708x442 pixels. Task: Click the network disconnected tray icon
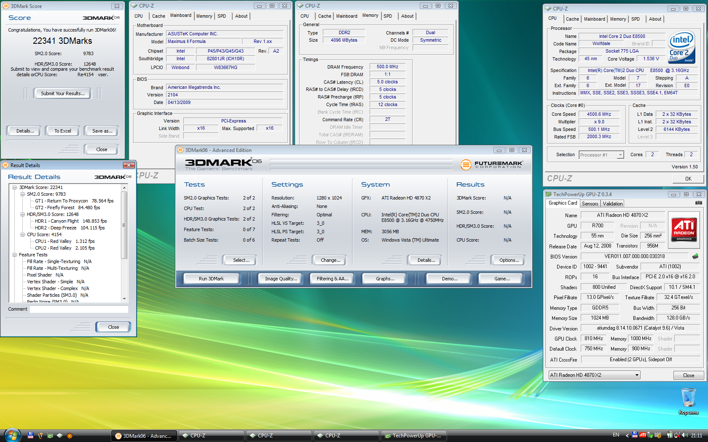click(x=677, y=435)
